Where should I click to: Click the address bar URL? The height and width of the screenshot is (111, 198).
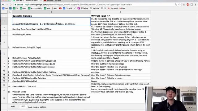tap(78, 5)
